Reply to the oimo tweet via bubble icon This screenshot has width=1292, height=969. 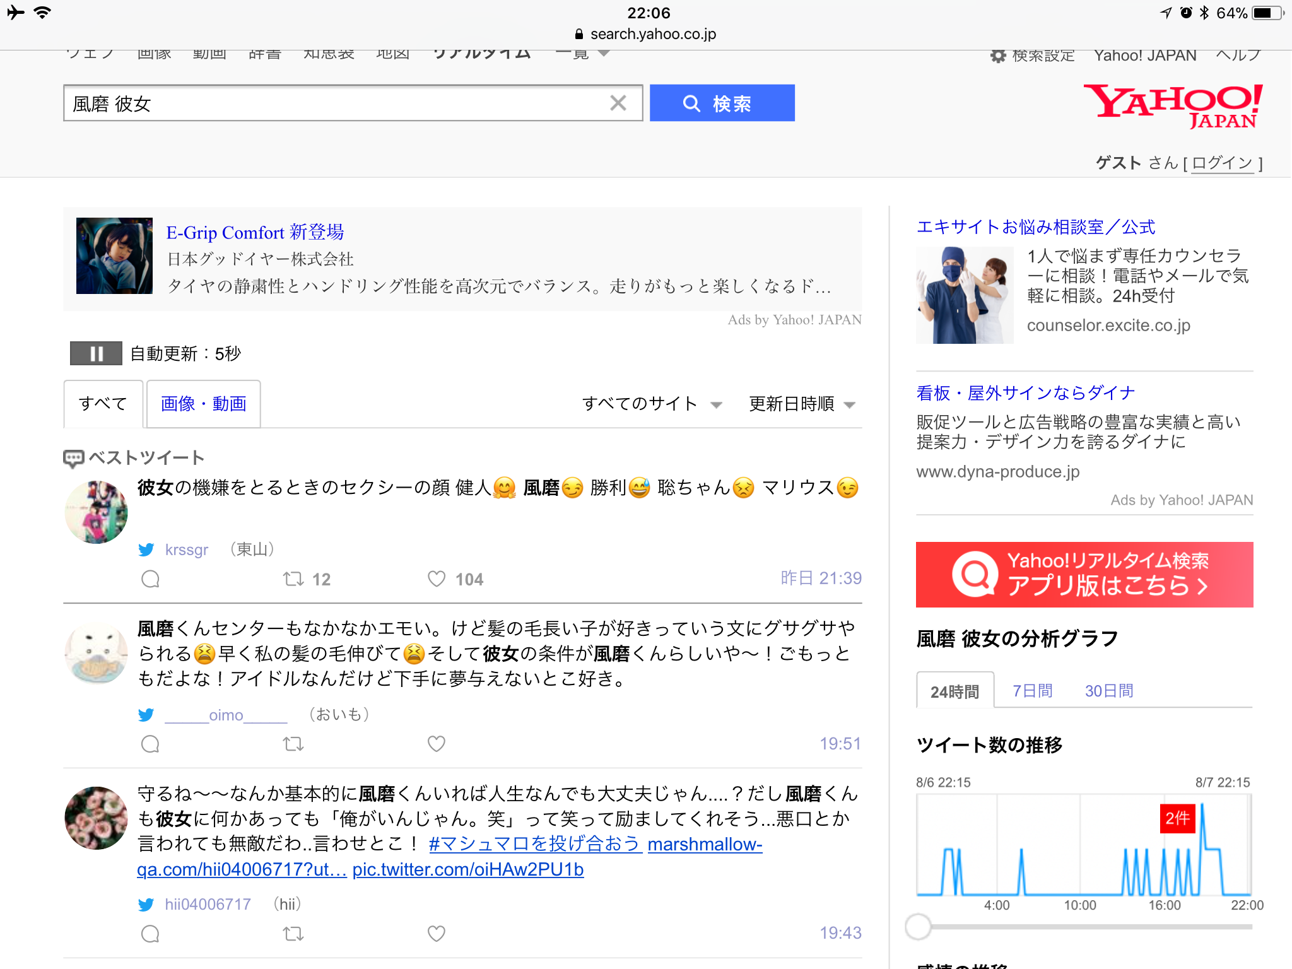(x=150, y=744)
